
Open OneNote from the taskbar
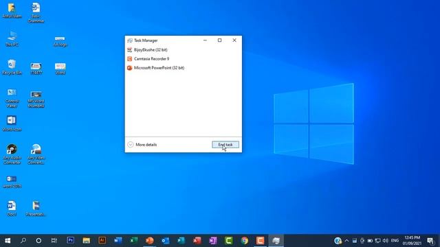(213, 241)
